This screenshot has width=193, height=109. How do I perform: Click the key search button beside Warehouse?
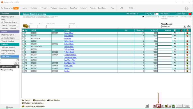pyautogui.click(x=189, y=26)
